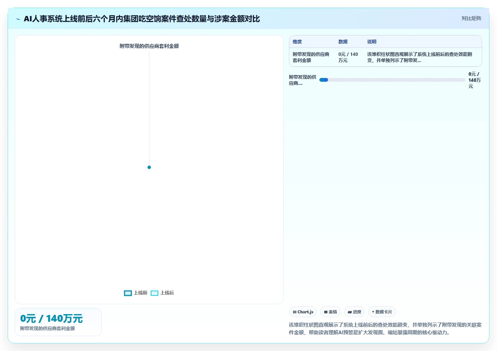This screenshot has width=497, height=351.
Task: Click the 上线前 legend color box
Action: coord(128,293)
